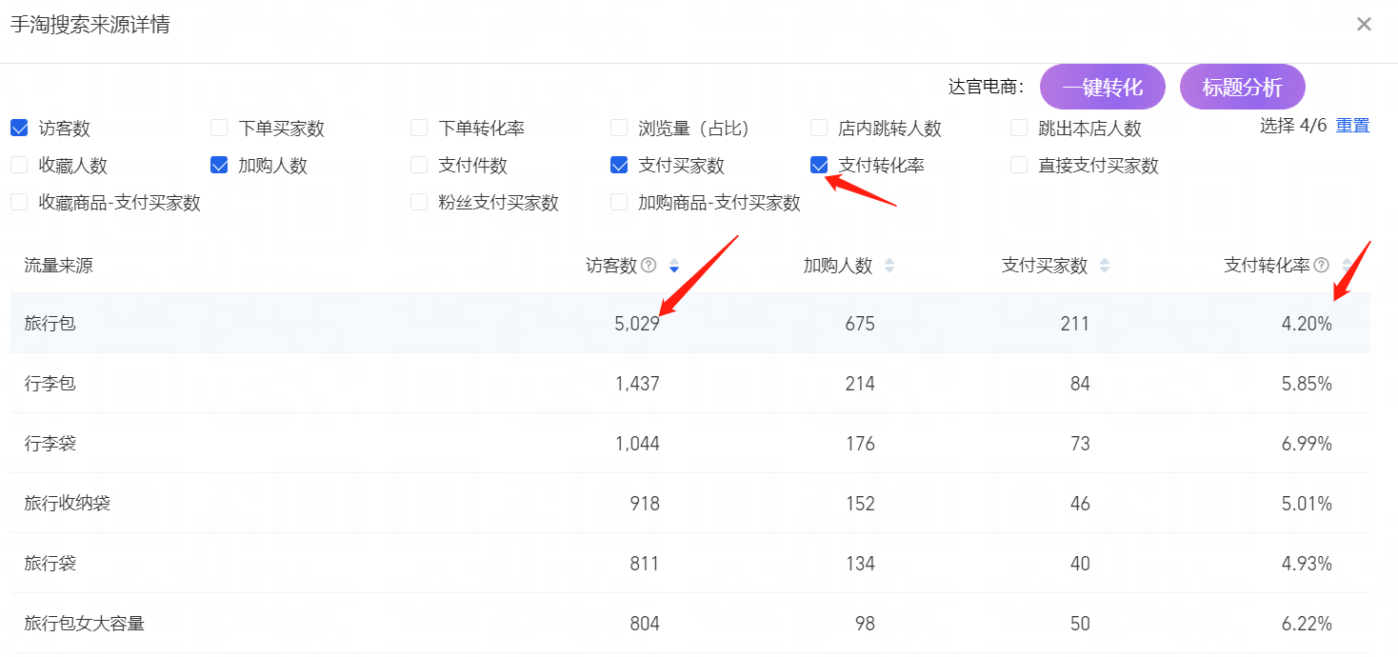This screenshot has height=657, width=1398.
Task: Uncheck the 加购人数 metric checkbox
Action: (x=219, y=165)
